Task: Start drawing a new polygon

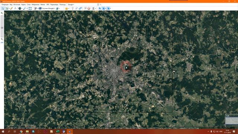Action: tap(80, 8)
